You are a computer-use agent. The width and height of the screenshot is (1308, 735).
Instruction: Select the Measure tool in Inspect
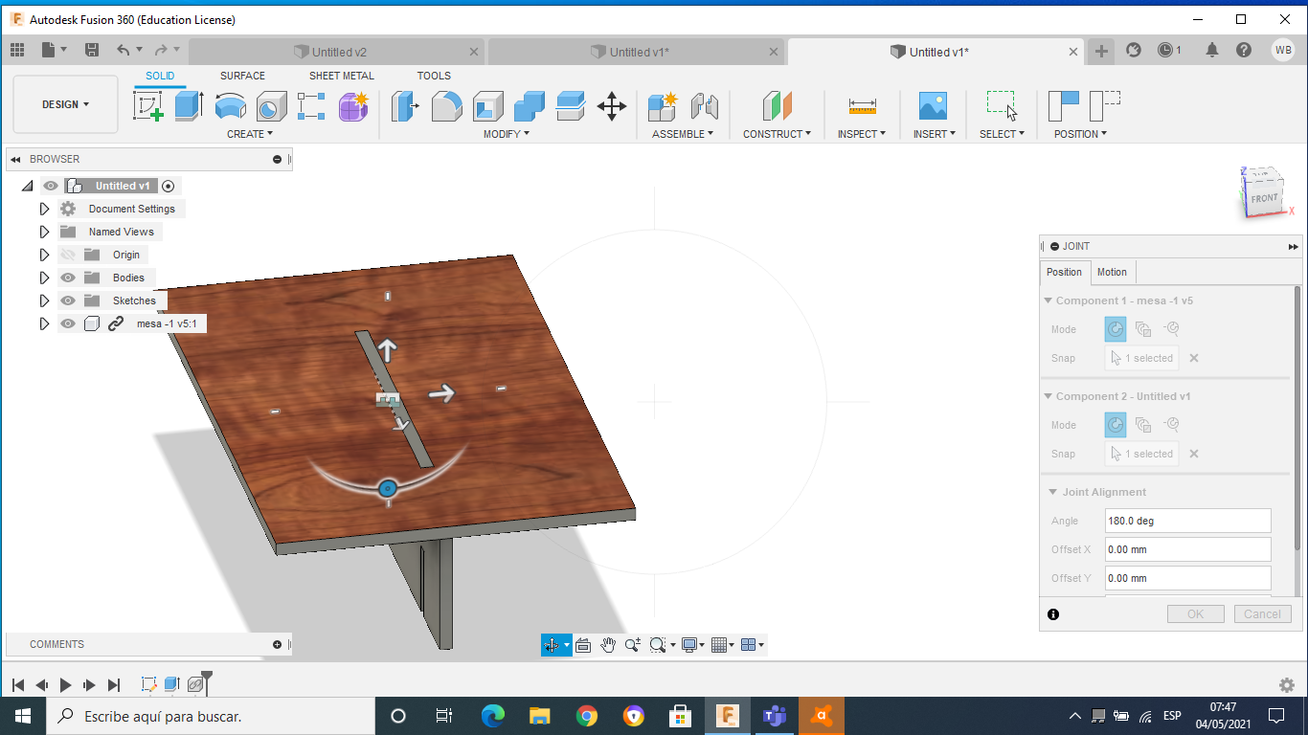coord(862,105)
